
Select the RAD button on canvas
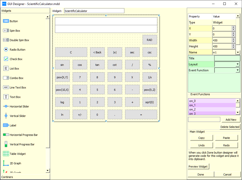click(x=150, y=40)
